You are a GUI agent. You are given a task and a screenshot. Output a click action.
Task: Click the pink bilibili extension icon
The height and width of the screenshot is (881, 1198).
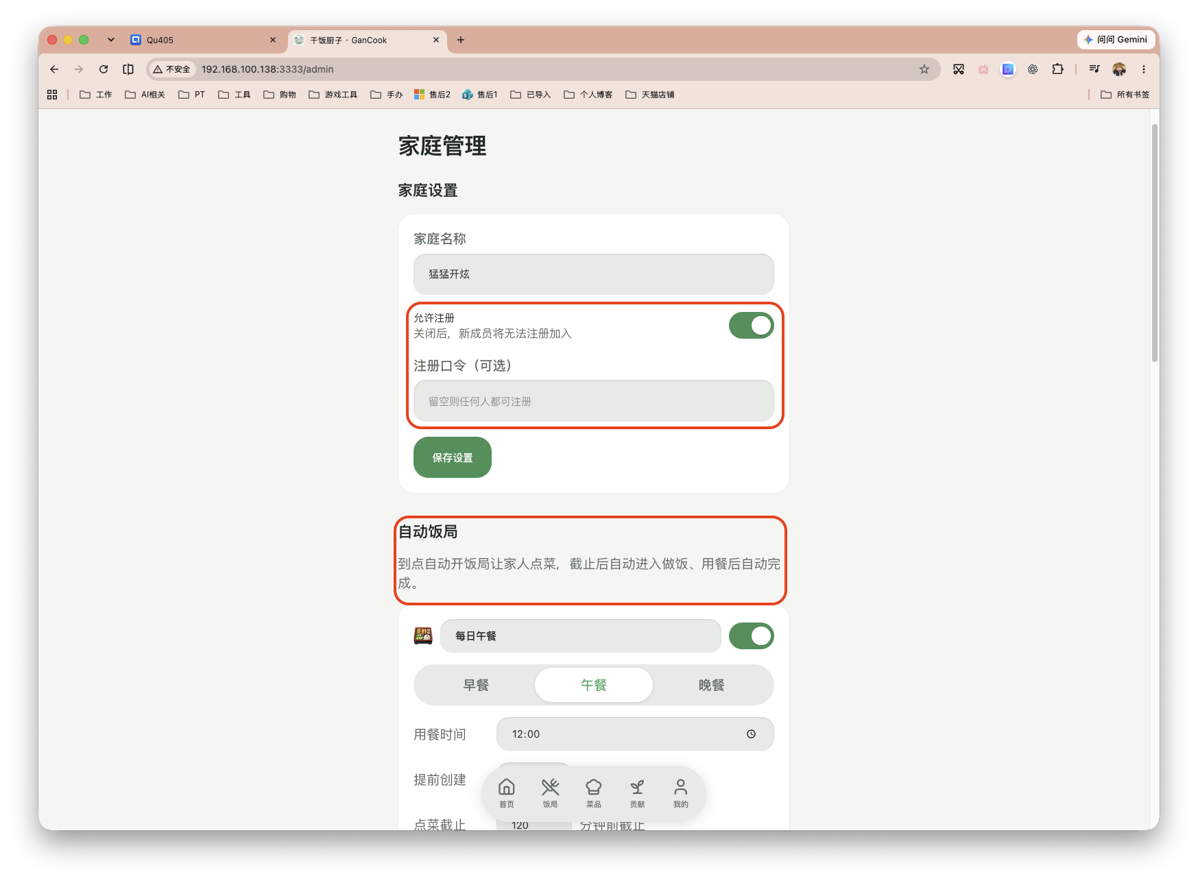click(x=983, y=69)
